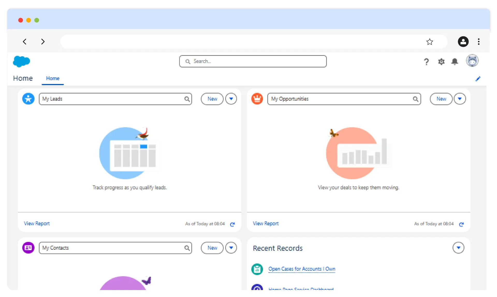Click the edit page pencil icon
Image resolution: width=497 pixels, height=297 pixels.
coord(478,79)
